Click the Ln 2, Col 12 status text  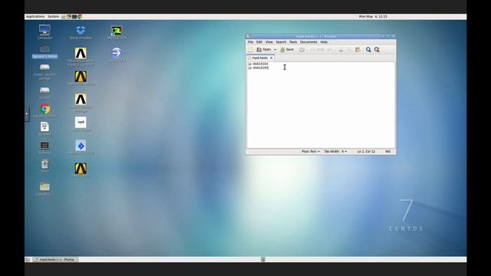[366, 152]
